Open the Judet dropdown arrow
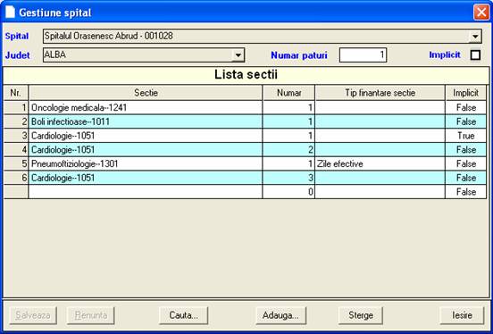This screenshot has width=493, height=334. point(238,55)
